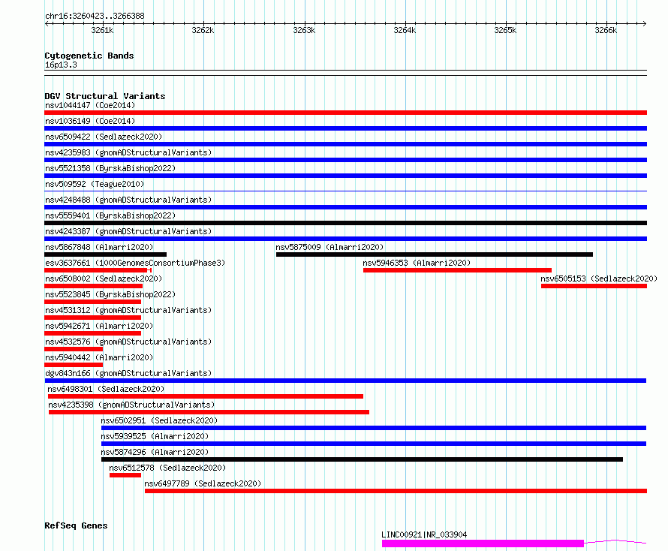668x551 pixels.
Task: Click the 3262k ruler position
Action: click(x=203, y=30)
